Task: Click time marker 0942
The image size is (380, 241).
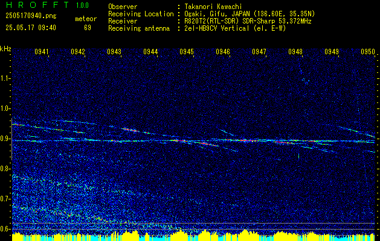Action: pos(78,52)
